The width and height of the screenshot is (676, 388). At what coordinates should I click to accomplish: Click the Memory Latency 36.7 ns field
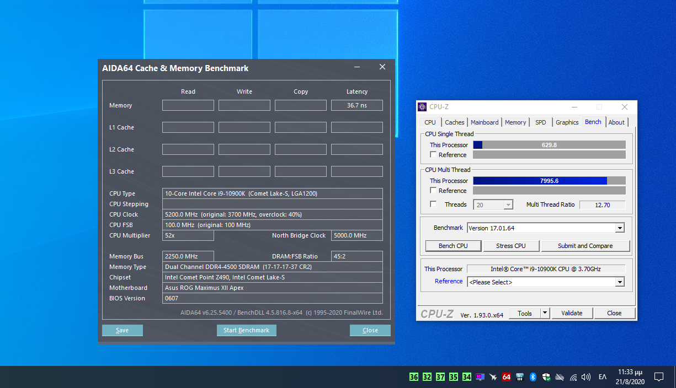coord(357,105)
